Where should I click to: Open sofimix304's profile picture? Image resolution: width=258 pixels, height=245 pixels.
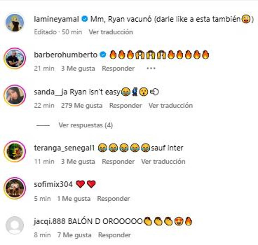[15, 188]
